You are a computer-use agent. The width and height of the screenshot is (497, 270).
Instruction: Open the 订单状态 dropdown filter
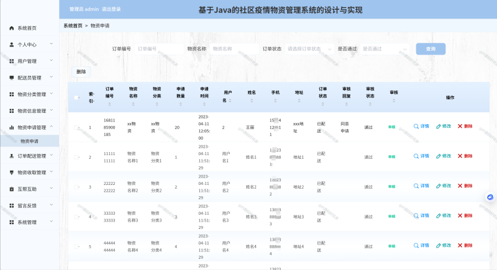[309, 49]
